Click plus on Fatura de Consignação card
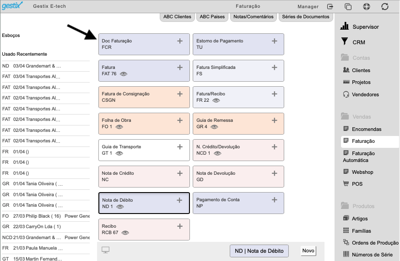Image resolution: width=400 pixels, height=261 pixels. 180,94
